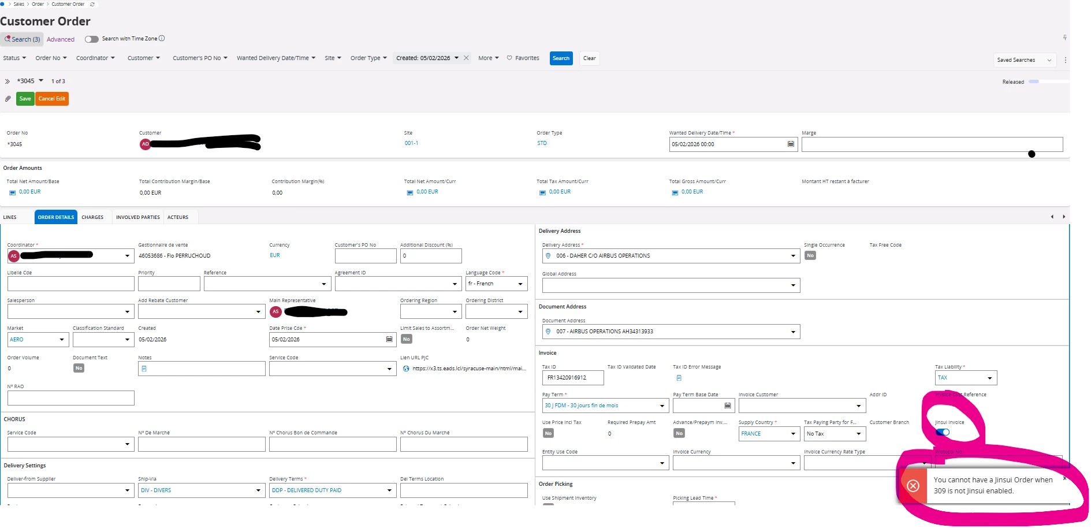The height and width of the screenshot is (528, 1091).
Task: Click the attachment paperclip icon
Action: pos(8,99)
